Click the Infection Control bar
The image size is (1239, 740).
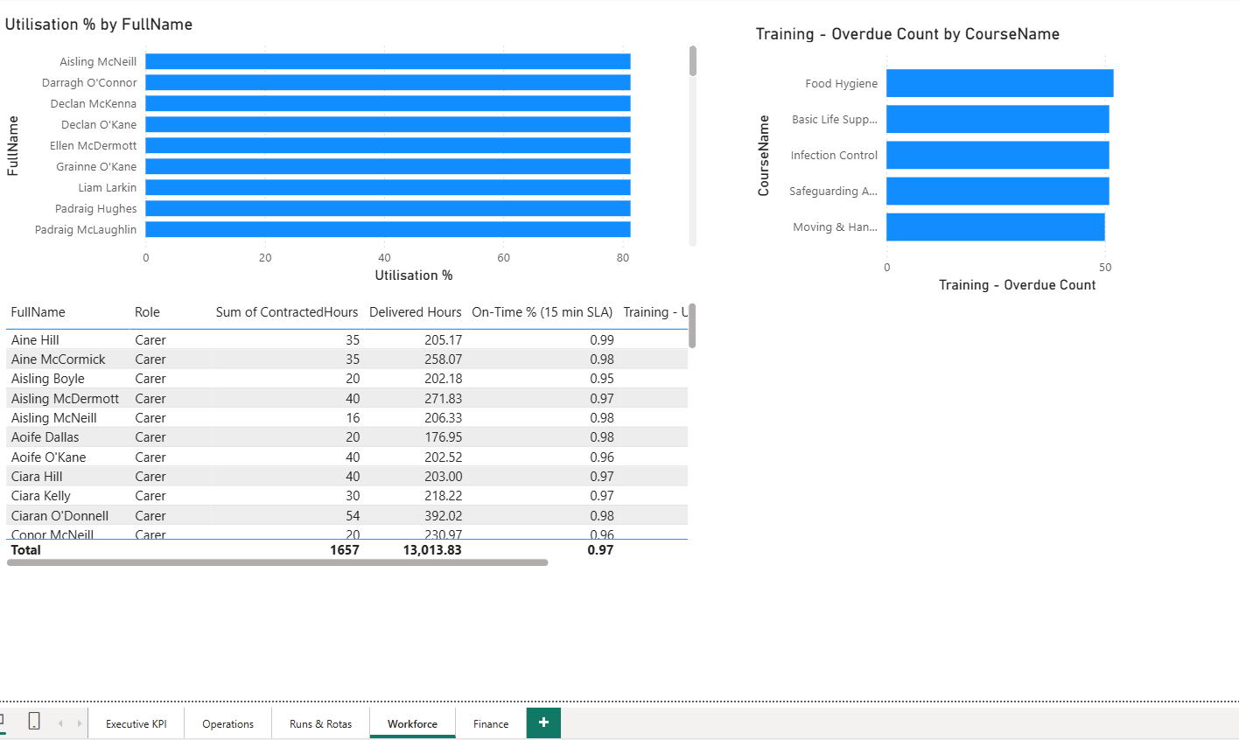[x=996, y=155]
